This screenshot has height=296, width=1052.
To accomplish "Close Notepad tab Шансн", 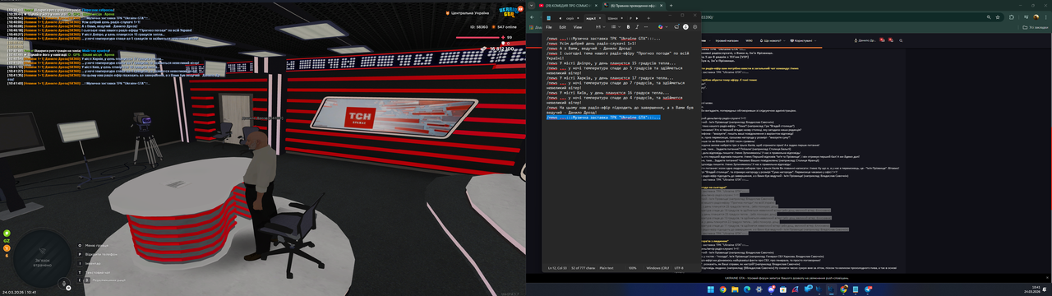I will pyautogui.click(x=621, y=18).
